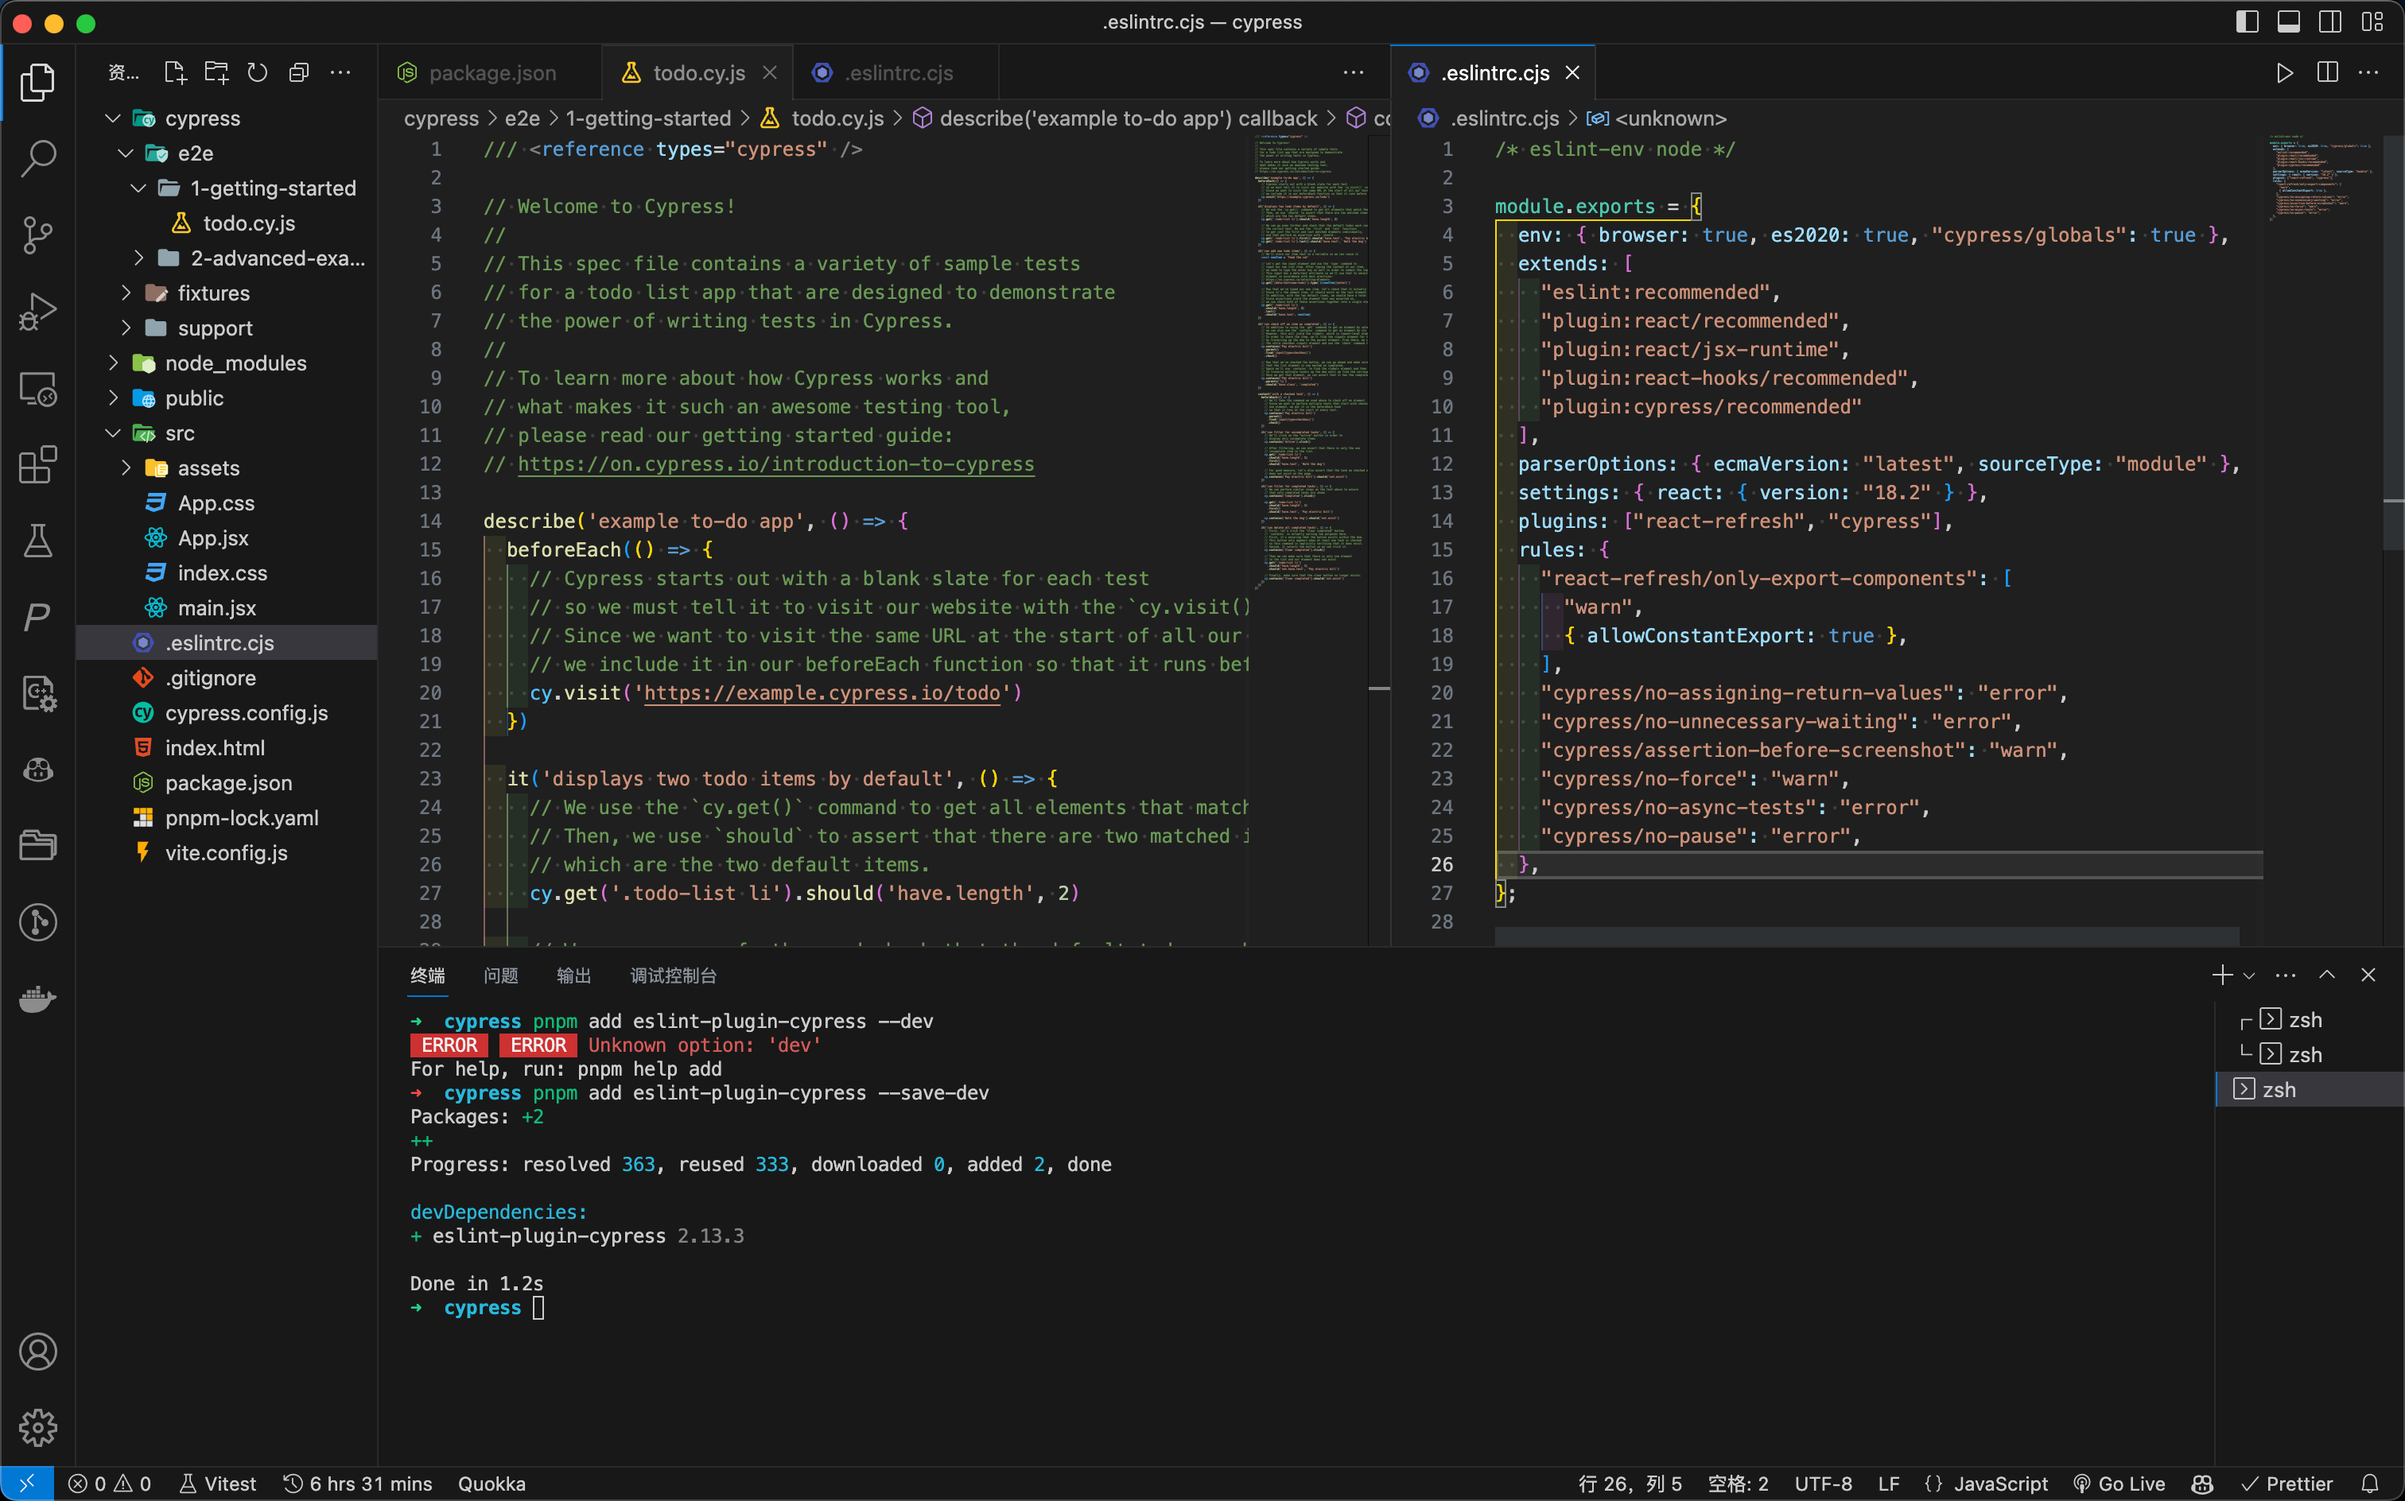The width and height of the screenshot is (2405, 1501).
Task: Open the Extensions view
Action: tap(37, 464)
